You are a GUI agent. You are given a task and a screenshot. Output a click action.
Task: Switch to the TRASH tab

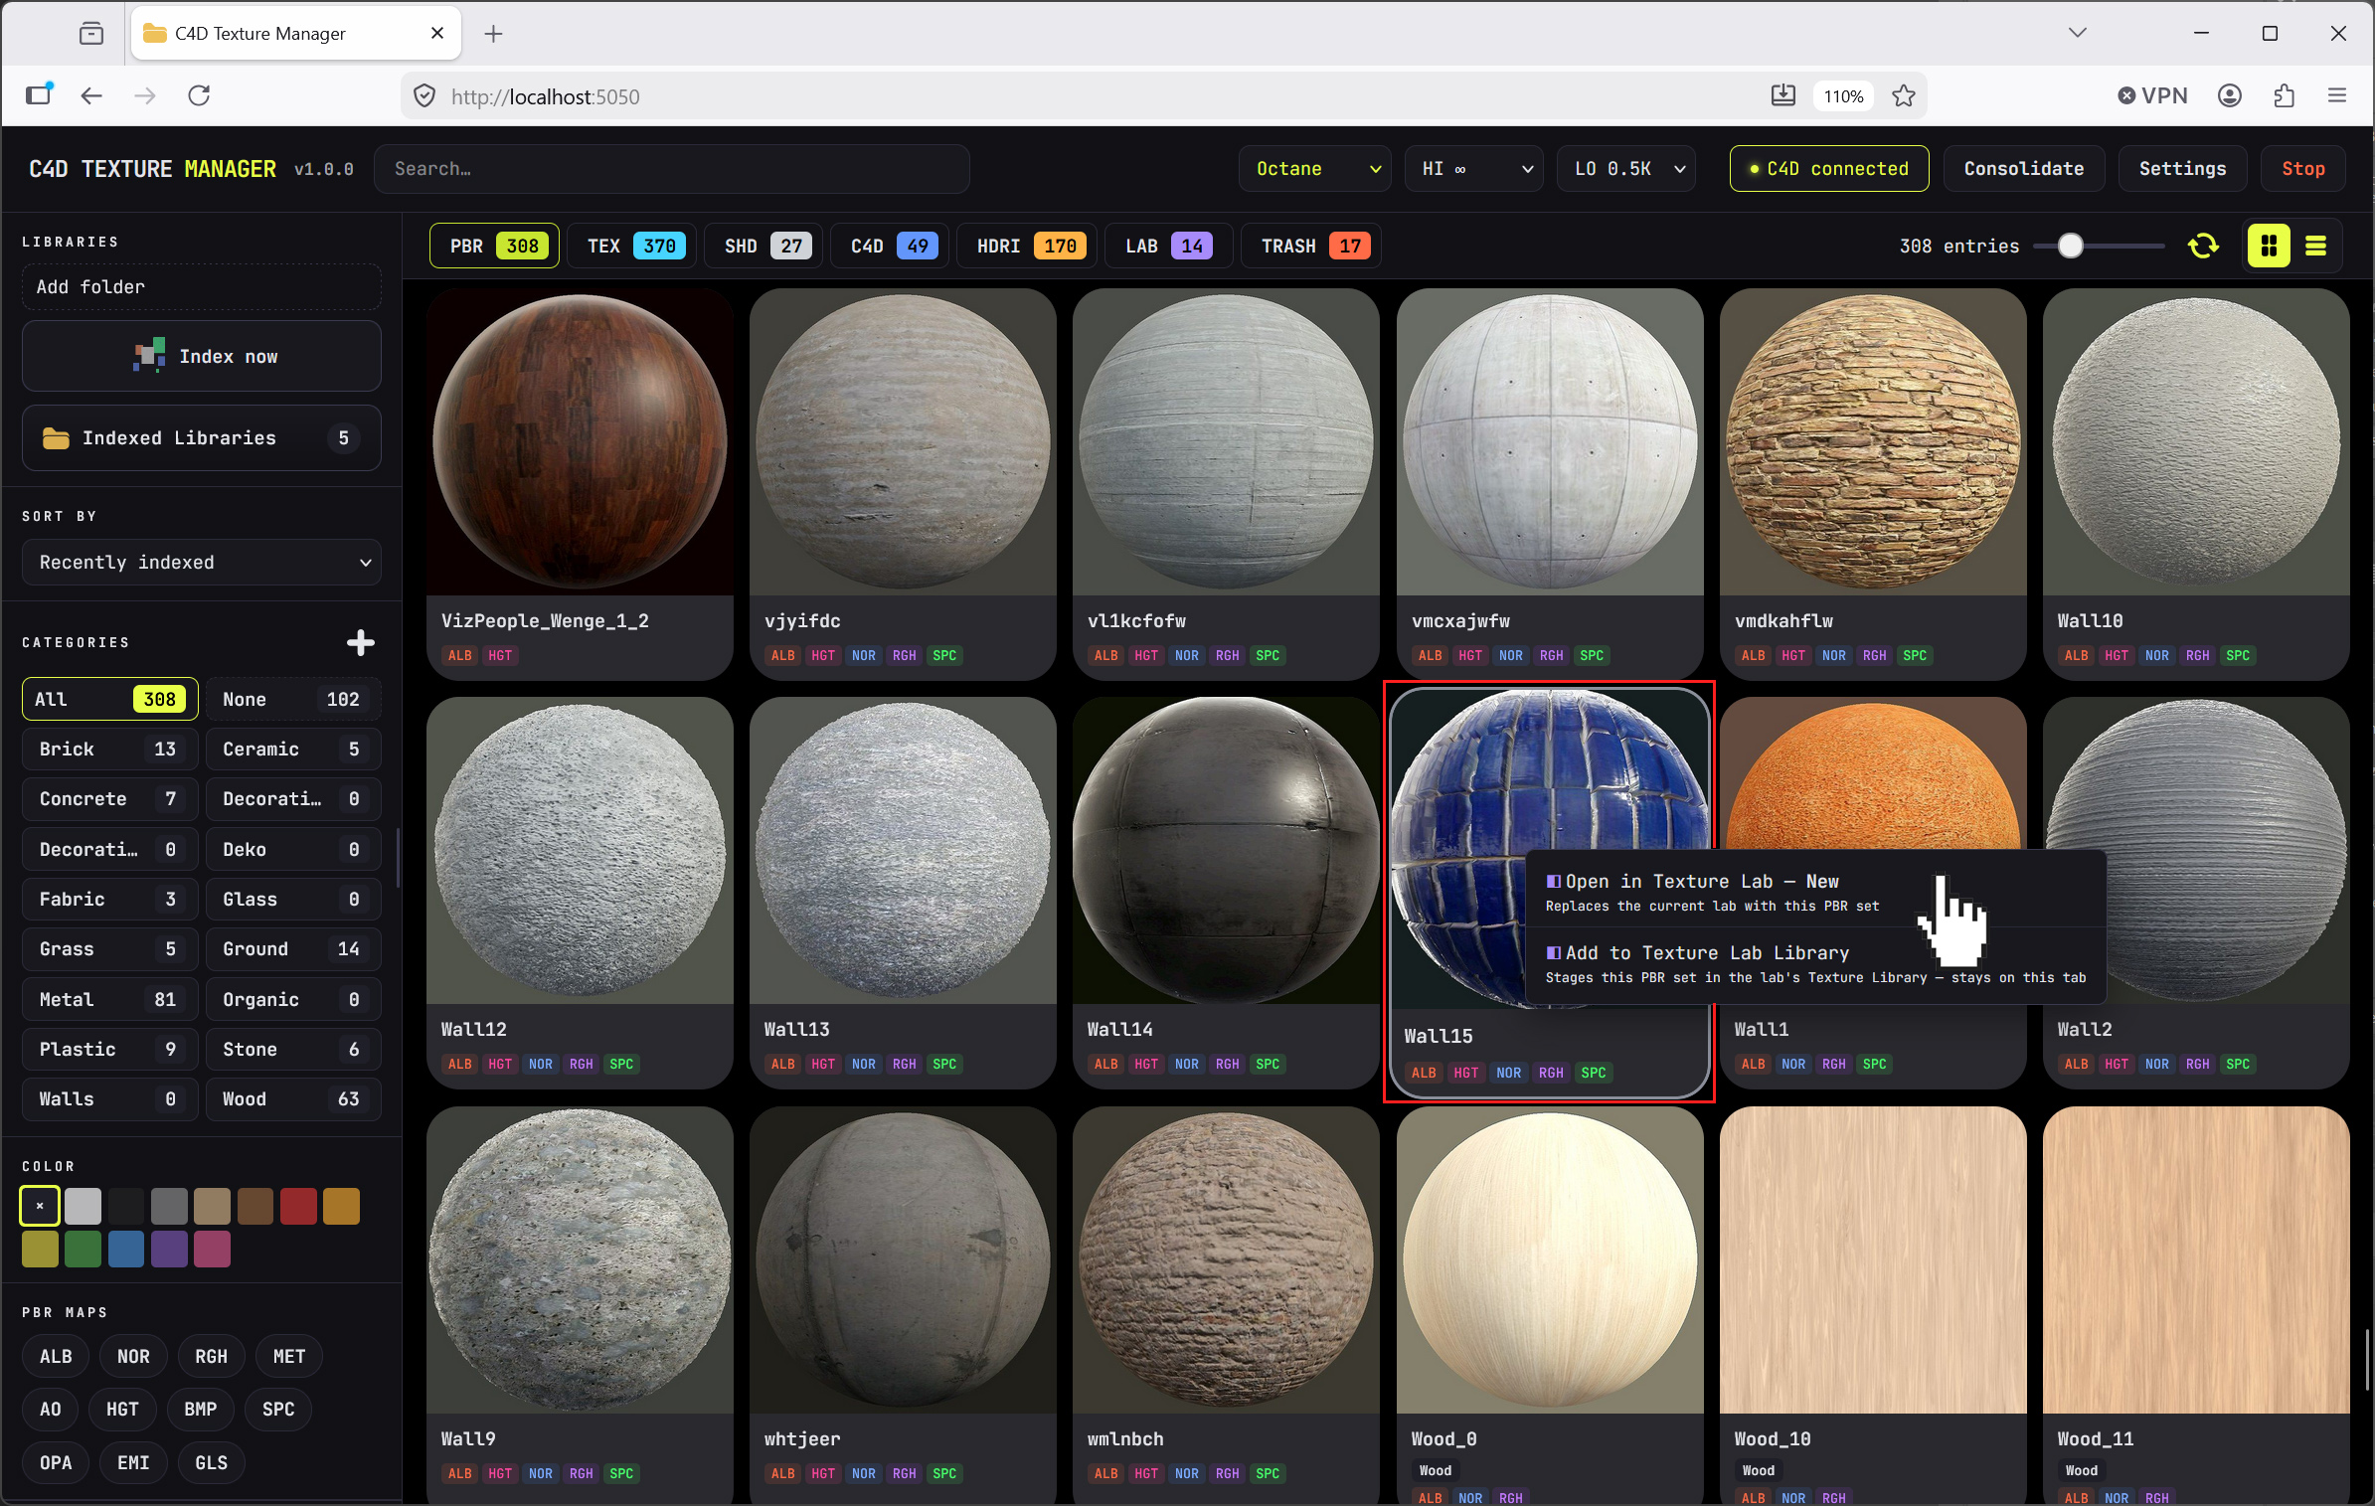click(x=1312, y=246)
